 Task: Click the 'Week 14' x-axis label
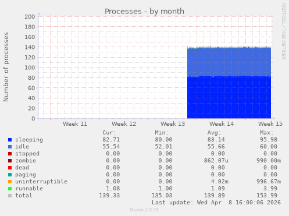(222, 124)
